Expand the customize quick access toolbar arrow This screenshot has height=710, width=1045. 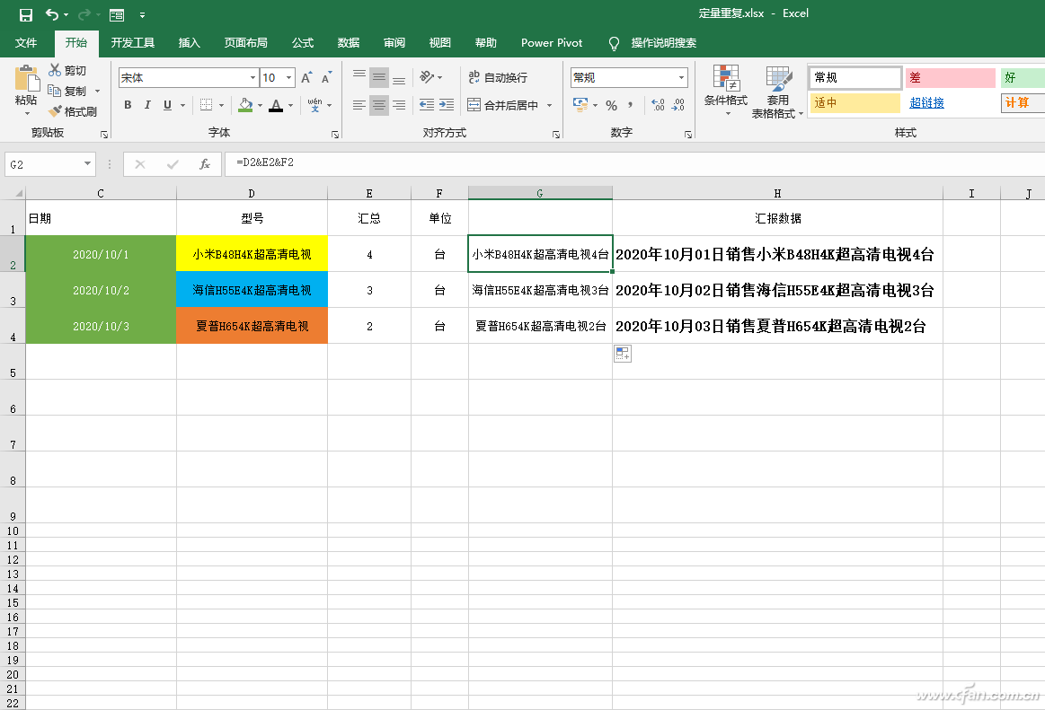(142, 14)
